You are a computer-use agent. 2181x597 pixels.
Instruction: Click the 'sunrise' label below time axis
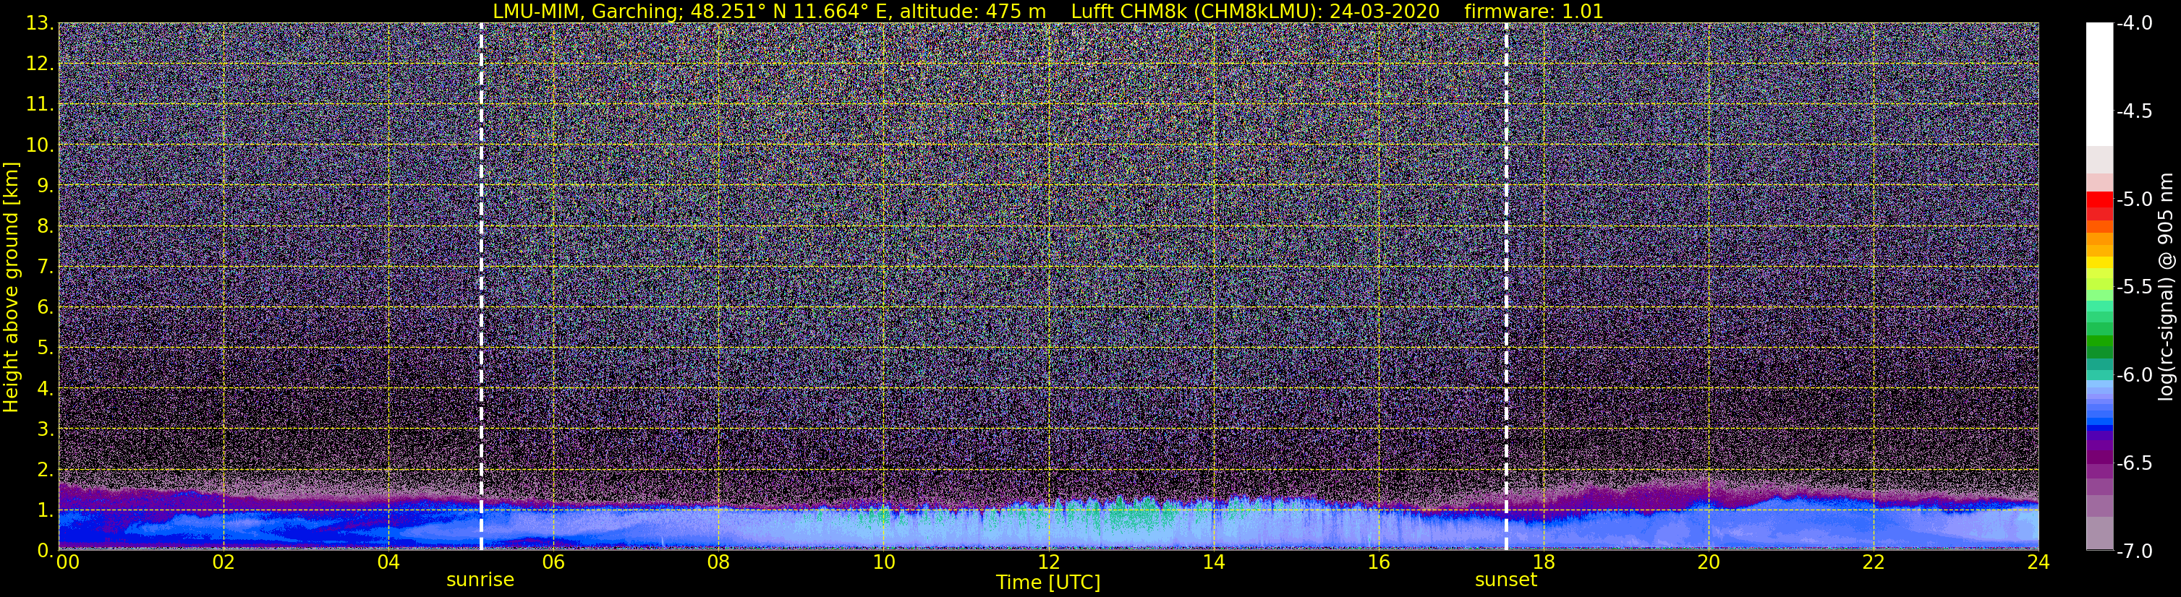480,580
